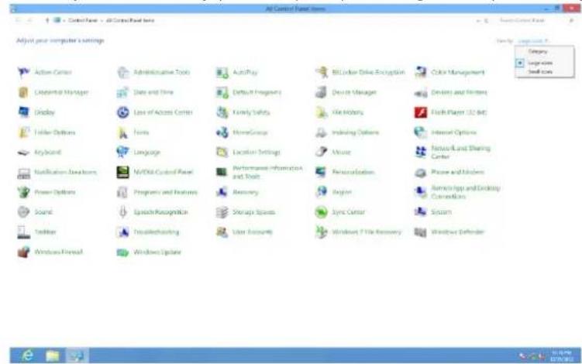Open Credential Manager
Viewport: 582px width, 364px height.
[53, 92]
